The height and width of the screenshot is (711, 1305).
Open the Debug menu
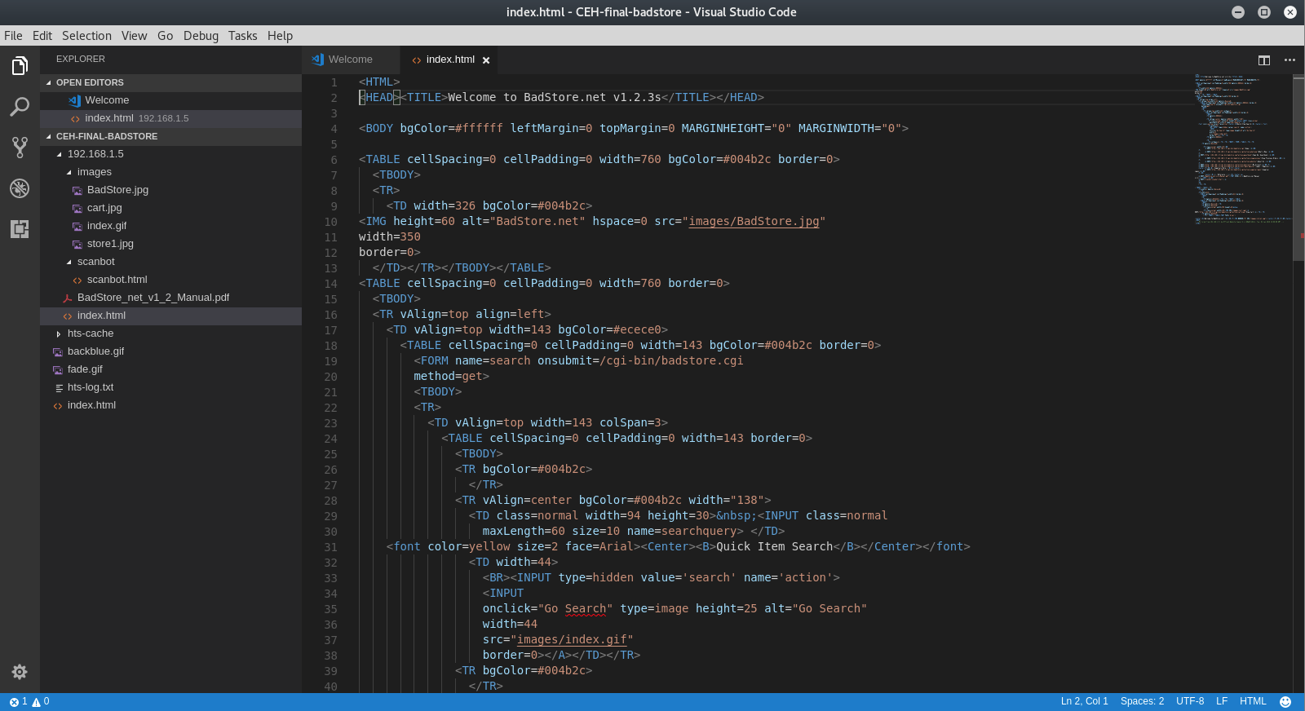pos(201,36)
